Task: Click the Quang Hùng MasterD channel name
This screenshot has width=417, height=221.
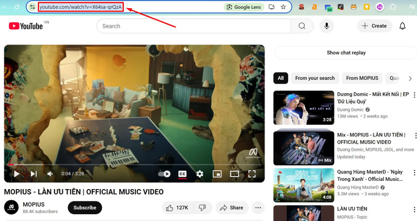Action: point(358,187)
